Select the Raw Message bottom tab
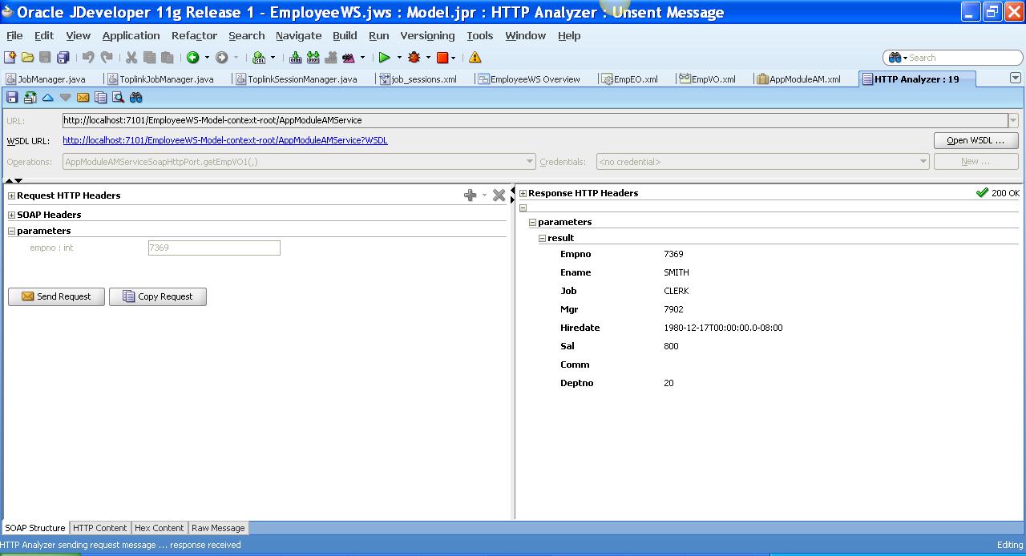This screenshot has width=1026, height=556. (x=218, y=528)
